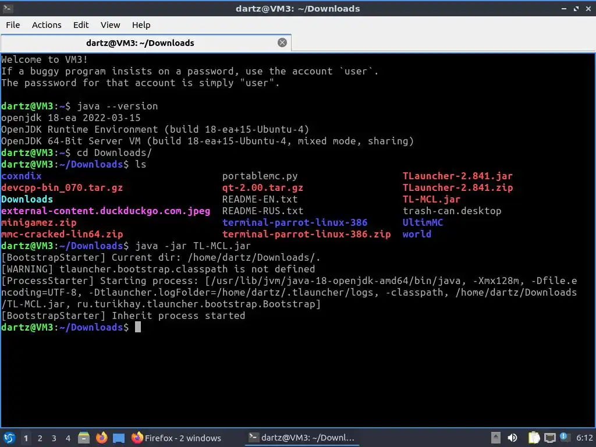The width and height of the screenshot is (596, 447).
Task: Switch to workspace 3
Action: pyautogui.click(x=54, y=438)
